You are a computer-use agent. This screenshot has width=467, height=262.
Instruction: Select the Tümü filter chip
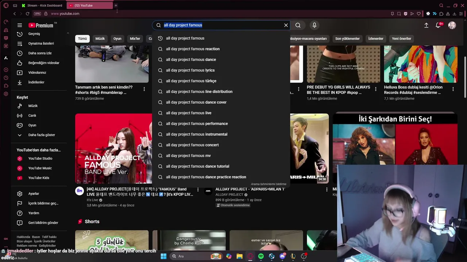click(82, 39)
